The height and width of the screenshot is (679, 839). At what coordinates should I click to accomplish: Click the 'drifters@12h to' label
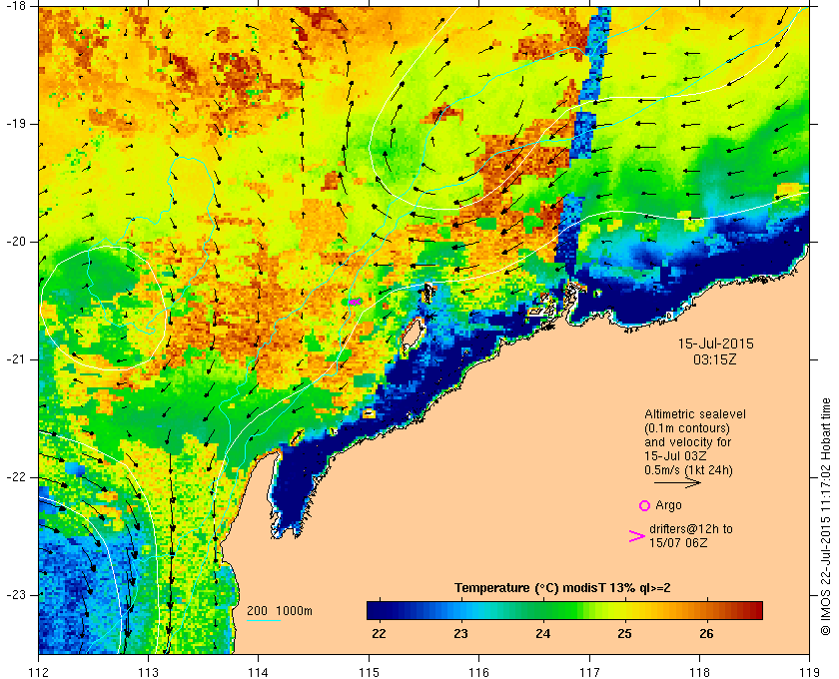coord(691,529)
